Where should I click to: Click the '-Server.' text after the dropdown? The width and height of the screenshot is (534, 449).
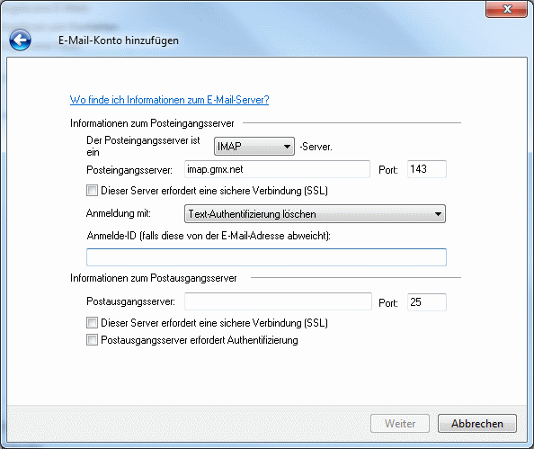[316, 147]
